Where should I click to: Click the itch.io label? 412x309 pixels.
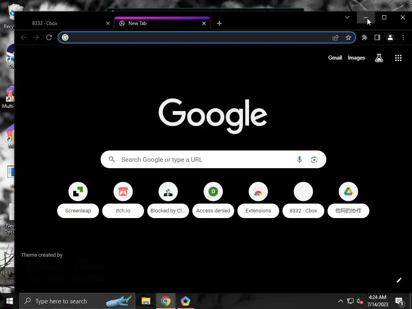click(123, 211)
